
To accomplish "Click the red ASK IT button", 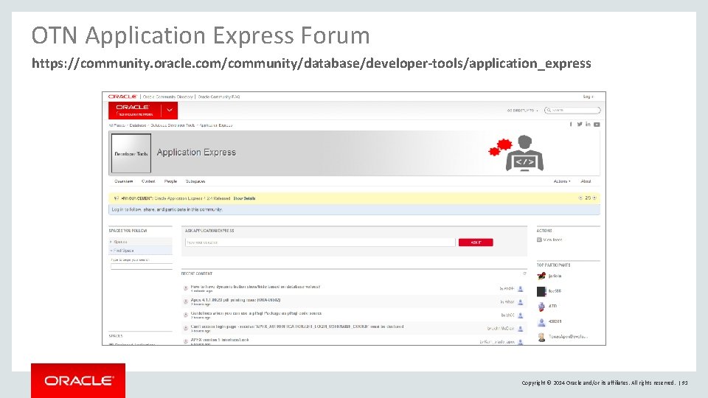I will pos(476,242).
